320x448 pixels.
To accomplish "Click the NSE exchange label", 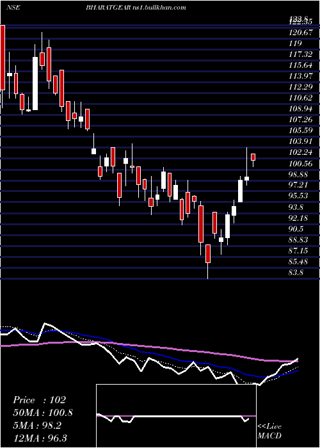I will pos(13,8).
